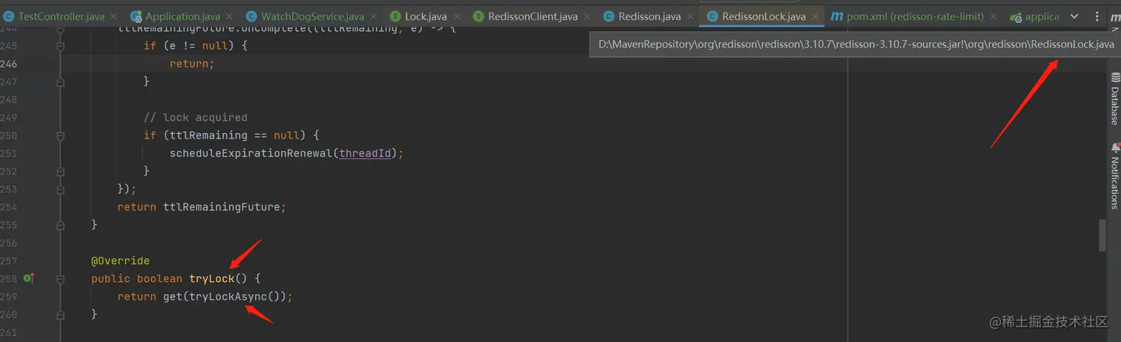The image size is (1121, 342).
Task: Select the RedissonLock.java tab
Action: point(764,16)
